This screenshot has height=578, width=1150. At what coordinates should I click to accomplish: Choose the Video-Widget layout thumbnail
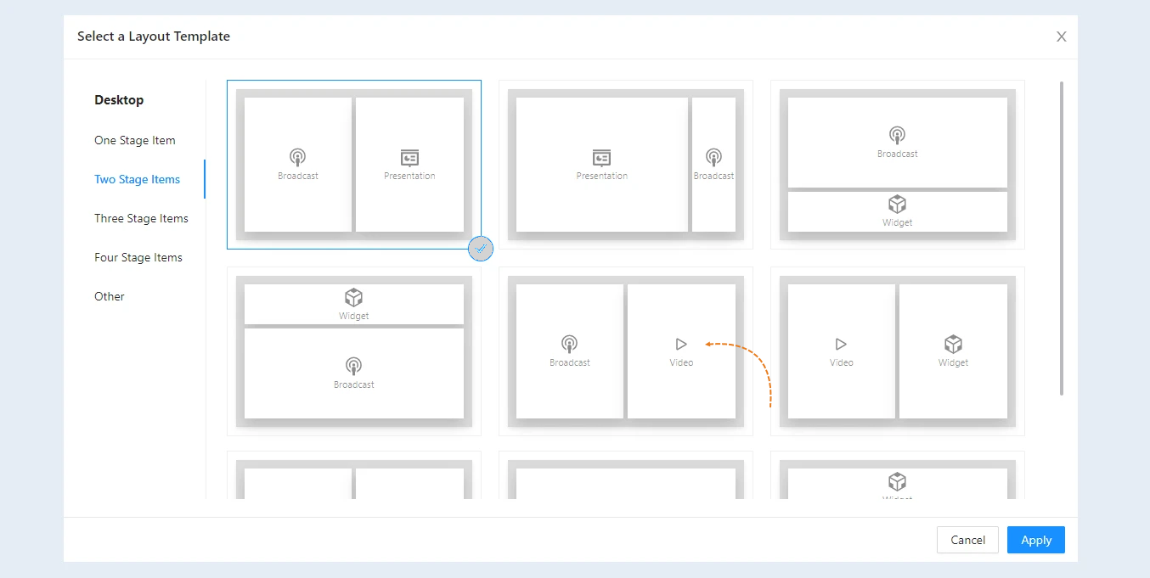(898, 351)
